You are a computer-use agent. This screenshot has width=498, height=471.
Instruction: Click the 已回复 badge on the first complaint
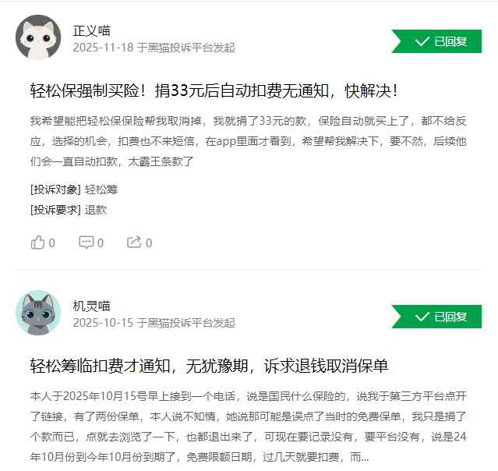click(436, 41)
